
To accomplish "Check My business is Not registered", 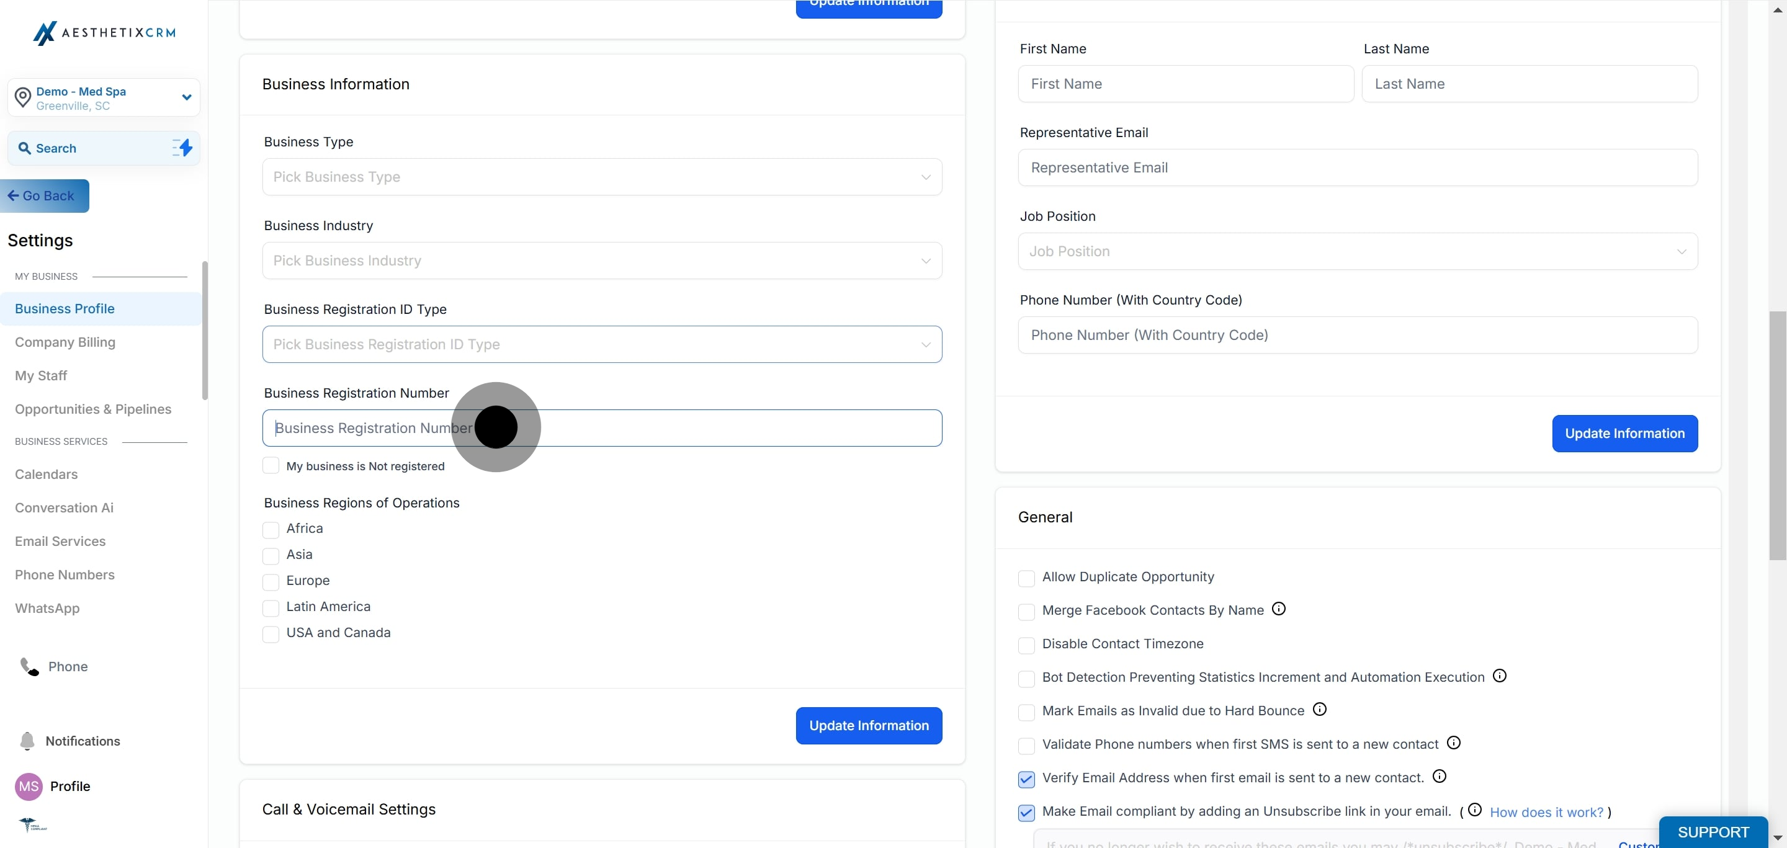I will pyautogui.click(x=271, y=466).
